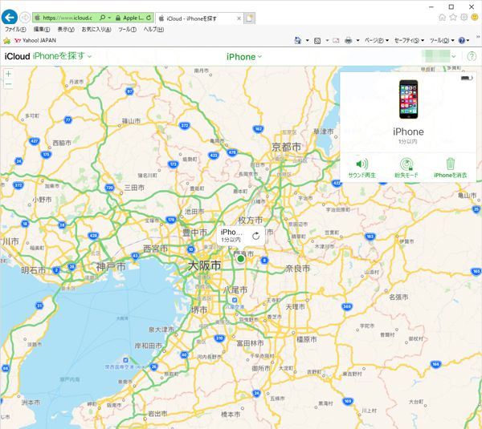Expand the home icon dropdown arrow
Screen dimensions: 482x429
coord(307,41)
